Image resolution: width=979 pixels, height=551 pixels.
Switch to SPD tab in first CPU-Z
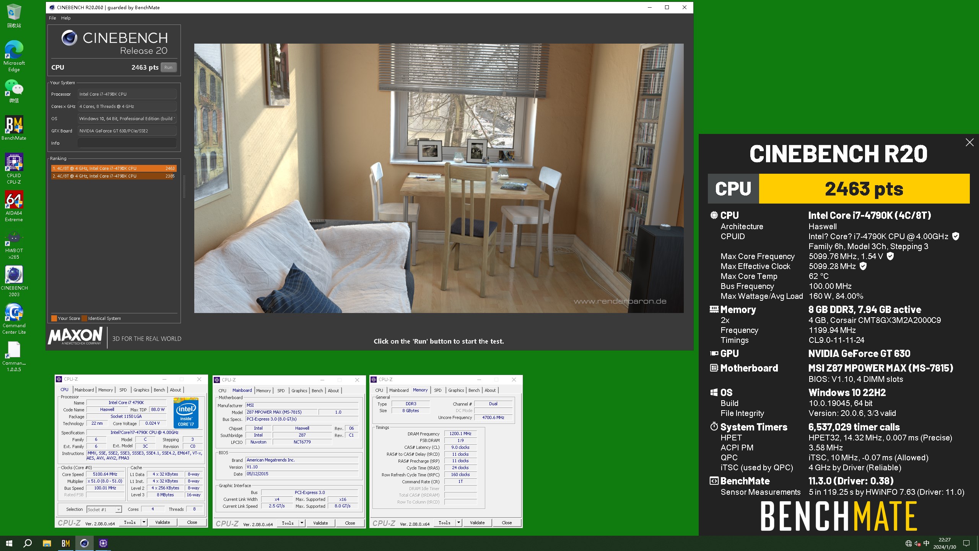pyautogui.click(x=123, y=390)
